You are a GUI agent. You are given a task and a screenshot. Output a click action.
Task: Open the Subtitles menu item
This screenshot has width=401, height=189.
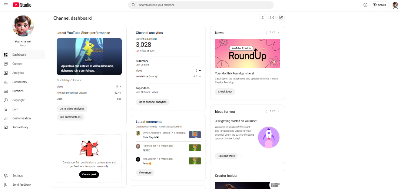tap(23, 91)
